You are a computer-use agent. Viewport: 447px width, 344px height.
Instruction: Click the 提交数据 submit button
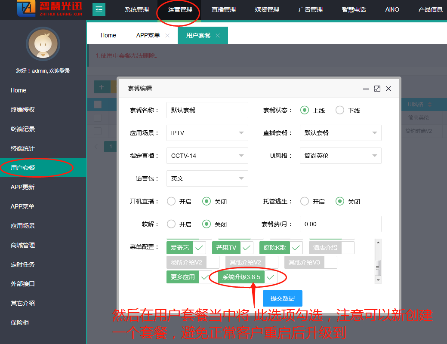(282, 298)
